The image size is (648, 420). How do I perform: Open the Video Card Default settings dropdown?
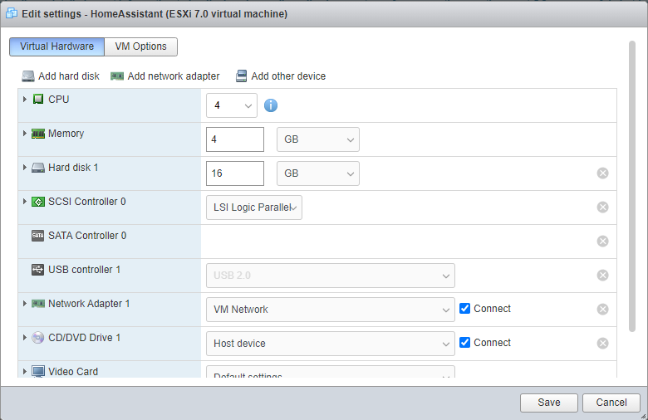tap(331, 372)
